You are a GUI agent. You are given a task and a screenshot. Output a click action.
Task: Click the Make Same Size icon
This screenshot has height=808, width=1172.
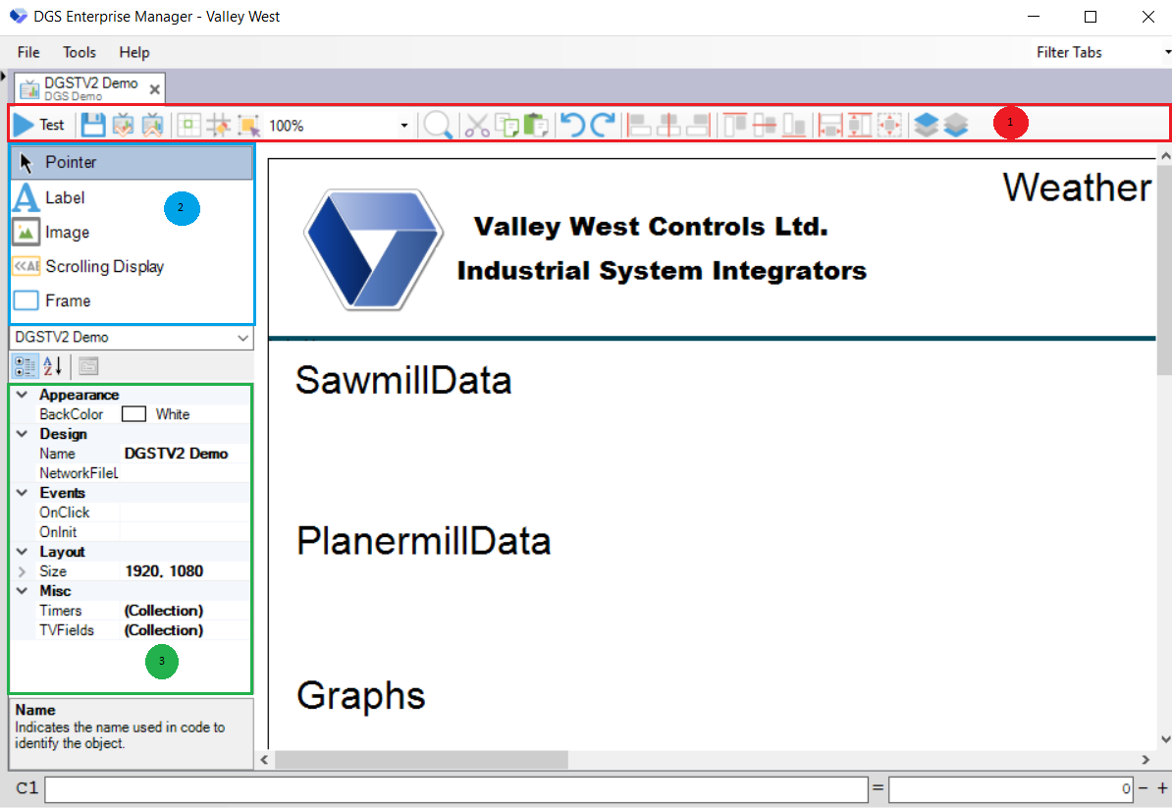(x=889, y=125)
